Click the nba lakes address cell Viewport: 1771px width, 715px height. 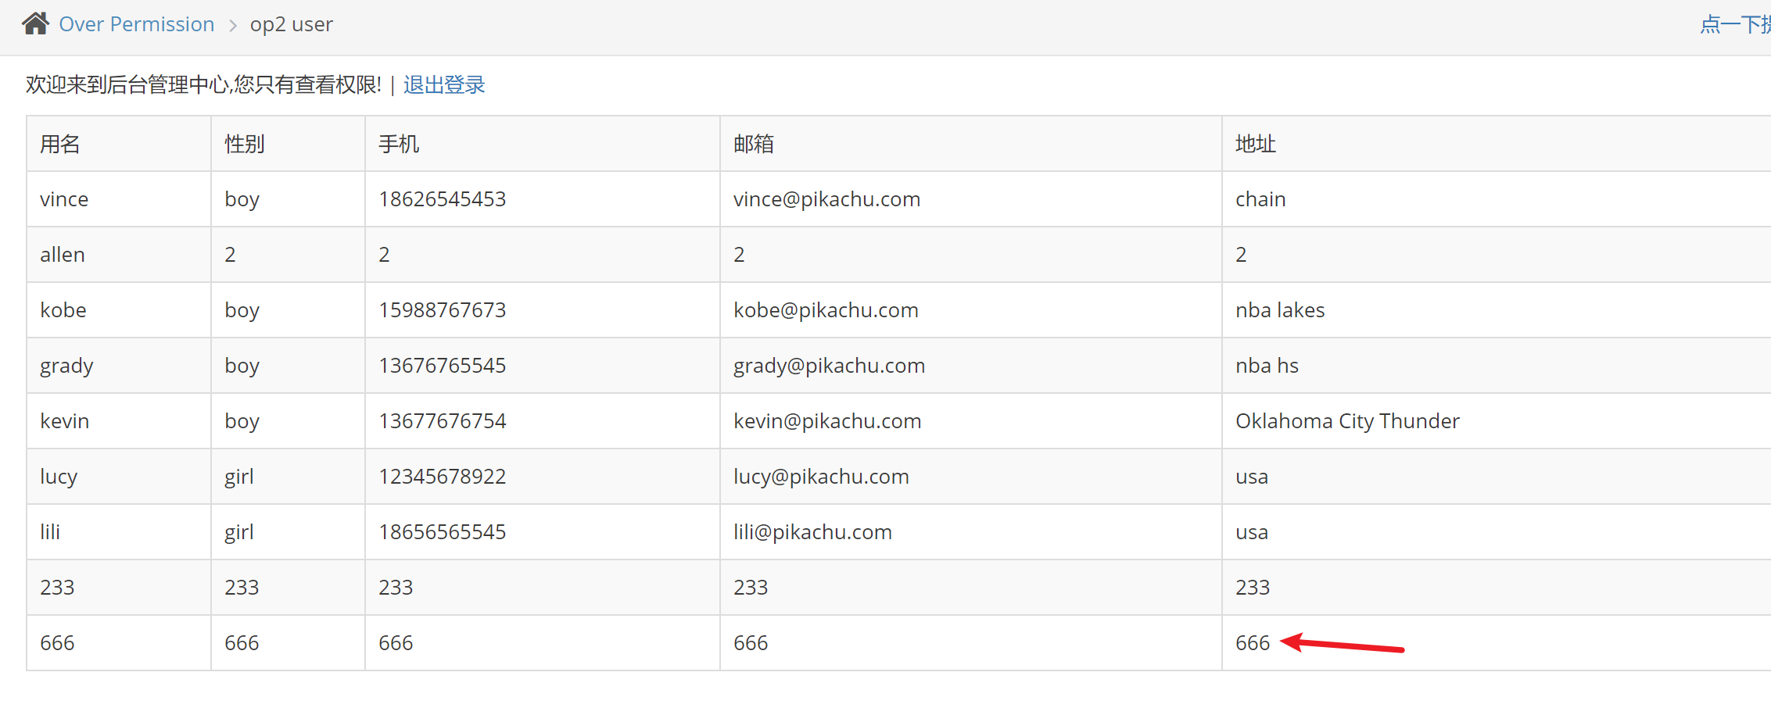coord(1279,310)
